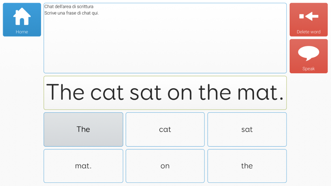Choose the 'on' word tile
This screenshot has width=331, height=186.
165,166
